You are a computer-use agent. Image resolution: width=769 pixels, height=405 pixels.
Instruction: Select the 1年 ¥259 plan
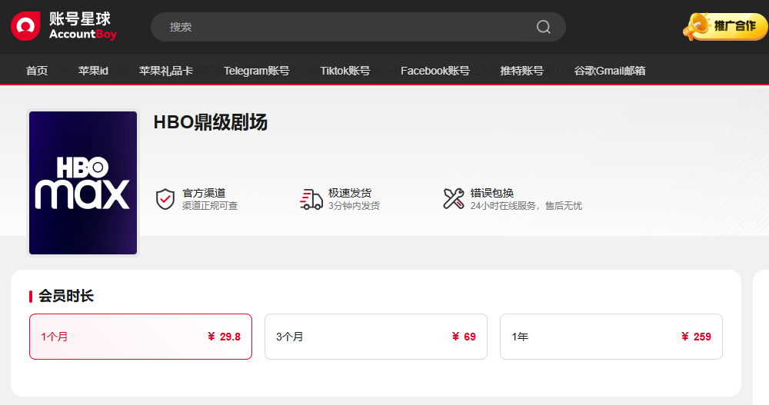[x=611, y=337]
